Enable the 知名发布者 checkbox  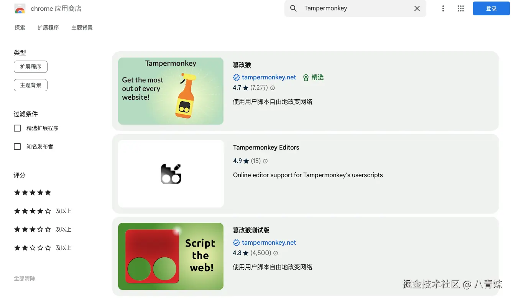(x=17, y=147)
